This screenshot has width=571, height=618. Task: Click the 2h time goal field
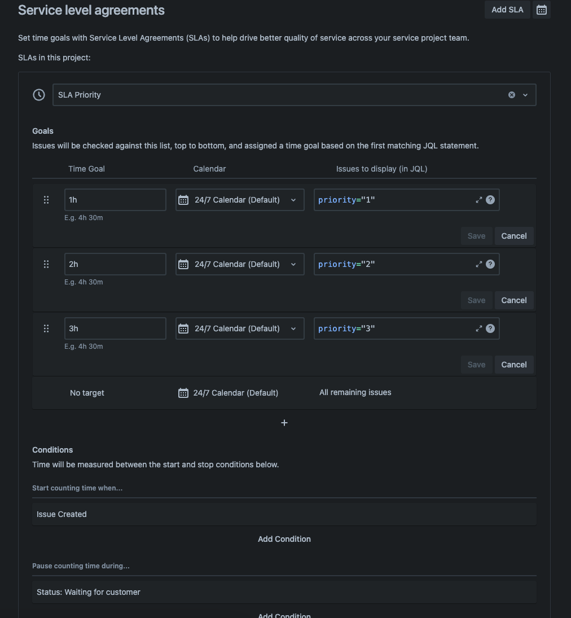pos(115,264)
